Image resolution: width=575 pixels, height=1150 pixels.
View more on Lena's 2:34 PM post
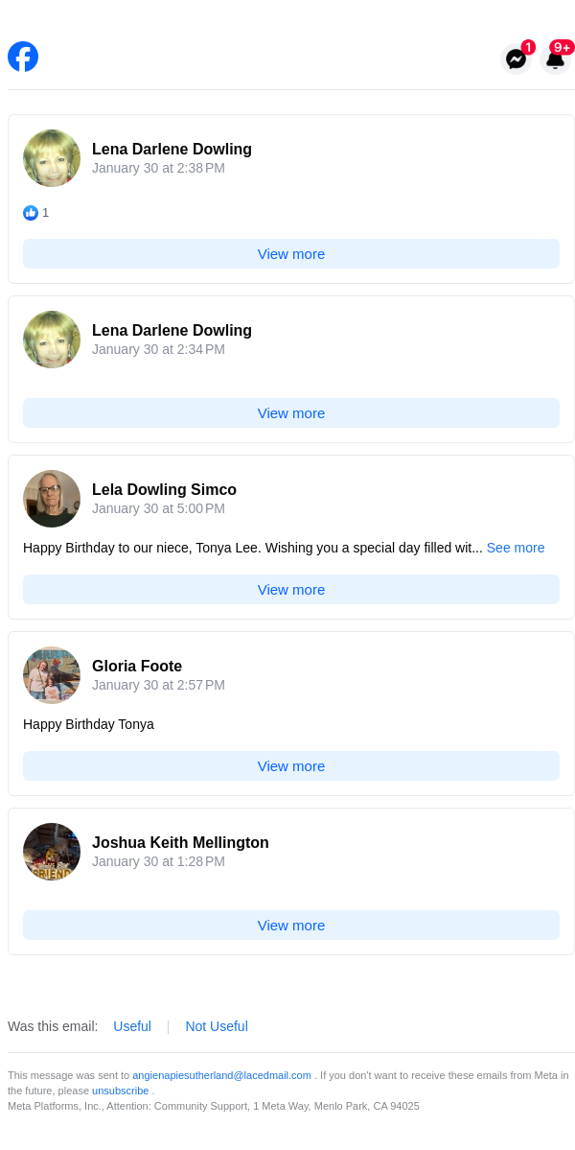click(291, 413)
